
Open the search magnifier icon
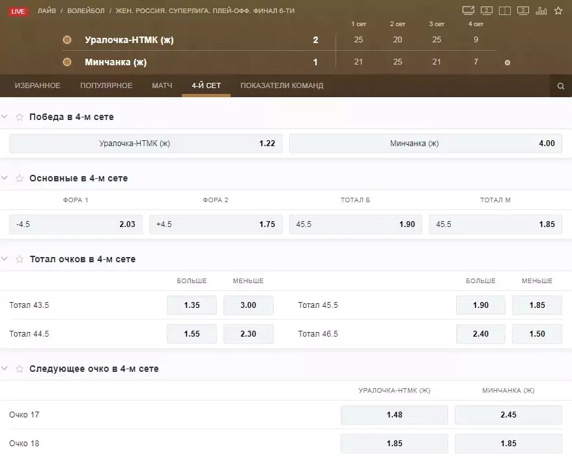pos(561,86)
